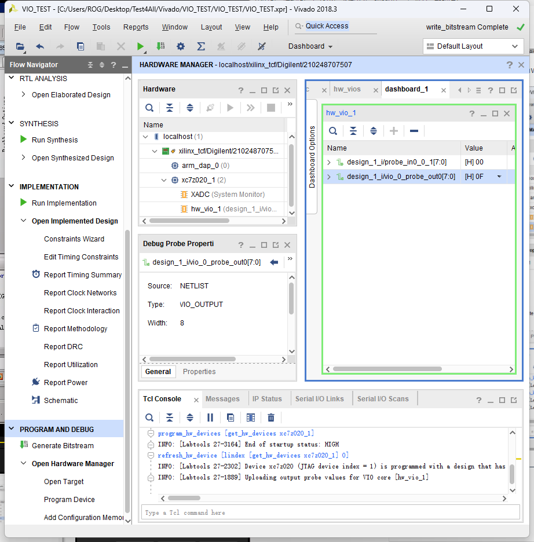Expand all probes in hw_vio_1 toolbar

(x=374, y=131)
